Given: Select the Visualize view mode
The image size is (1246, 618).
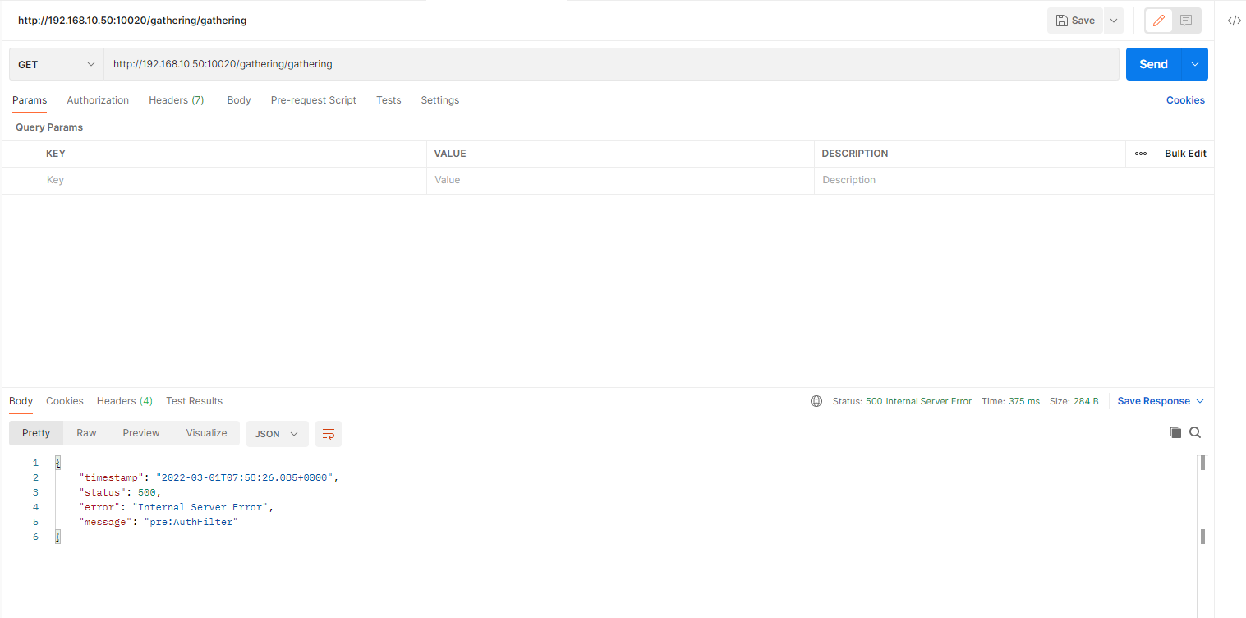Looking at the screenshot, I should coord(206,433).
